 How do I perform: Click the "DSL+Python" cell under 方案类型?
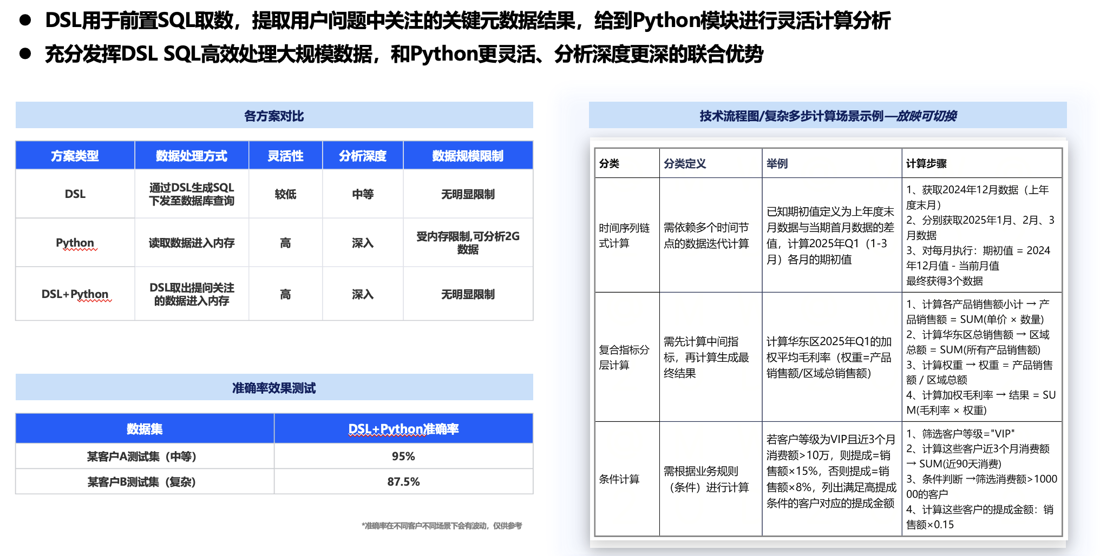[x=75, y=294]
